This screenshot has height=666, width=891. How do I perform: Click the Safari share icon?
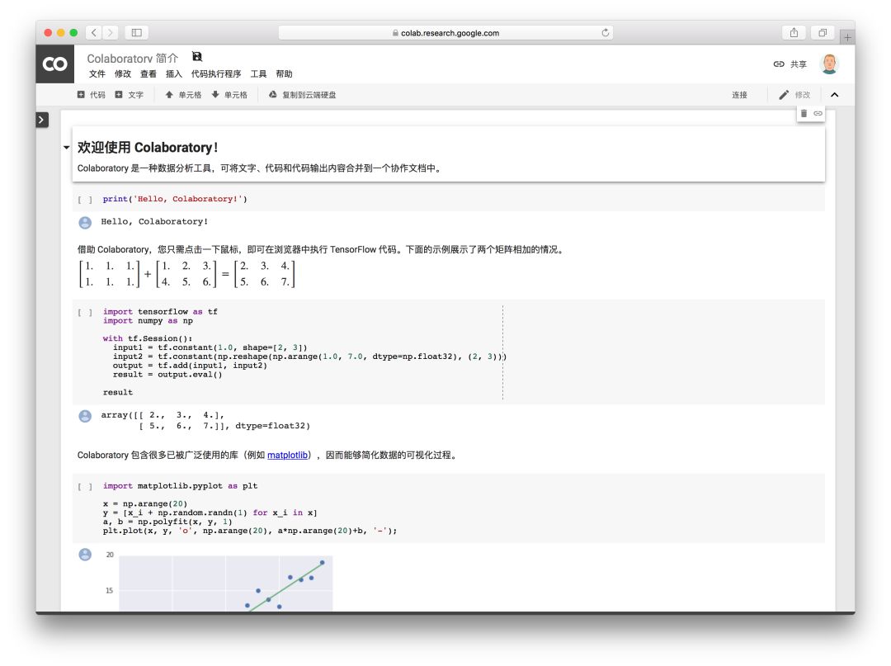coord(794,33)
